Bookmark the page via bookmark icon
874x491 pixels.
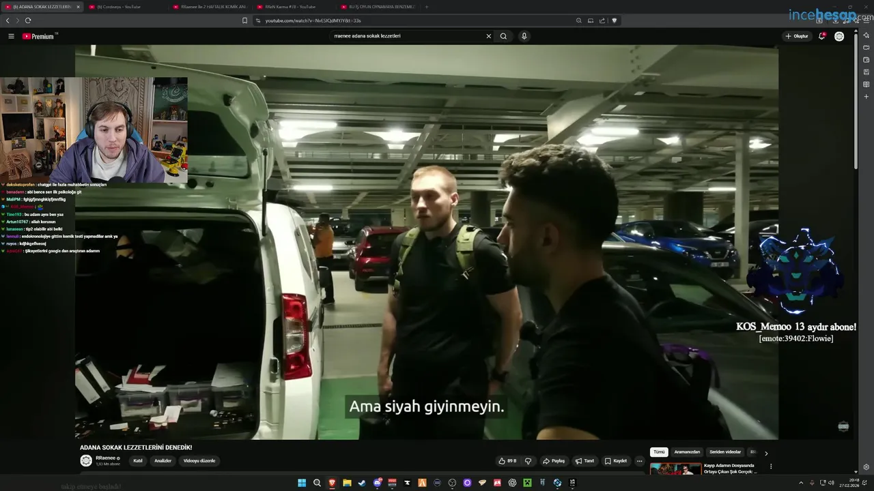(x=244, y=20)
